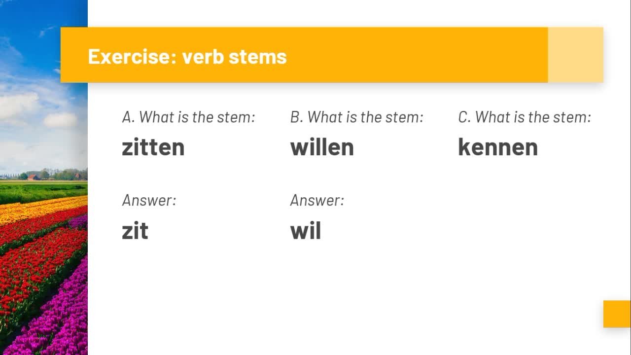This screenshot has width=631, height=355.
Task: Click the "Exercise: verb stems" title text
Action: tap(187, 56)
